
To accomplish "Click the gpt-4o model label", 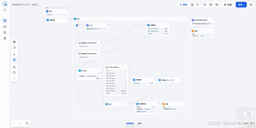I will coord(91,29).
